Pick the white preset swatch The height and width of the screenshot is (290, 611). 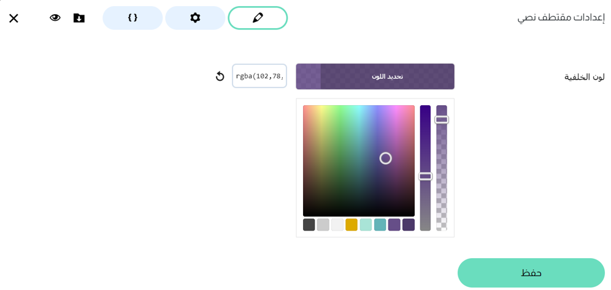(337, 225)
